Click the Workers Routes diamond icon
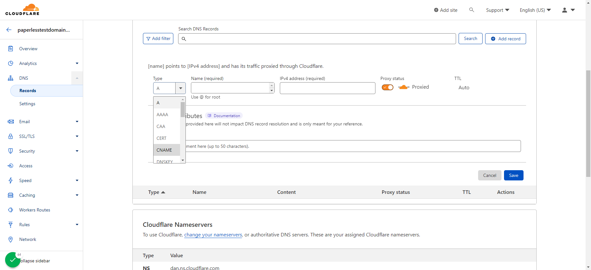Viewport: 591px width, 270px height. (x=11, y=210)
